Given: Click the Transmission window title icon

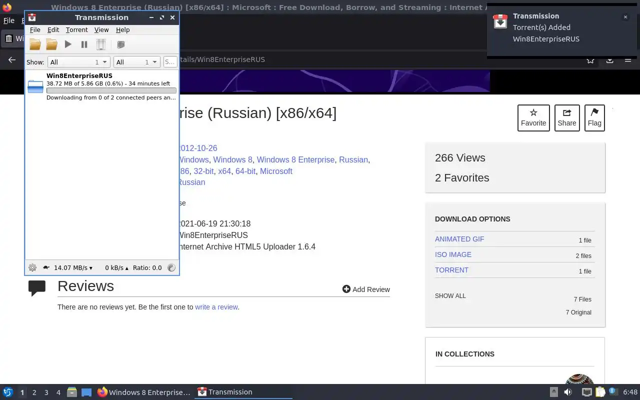Looking at the screenshot, I should (32, 17).
